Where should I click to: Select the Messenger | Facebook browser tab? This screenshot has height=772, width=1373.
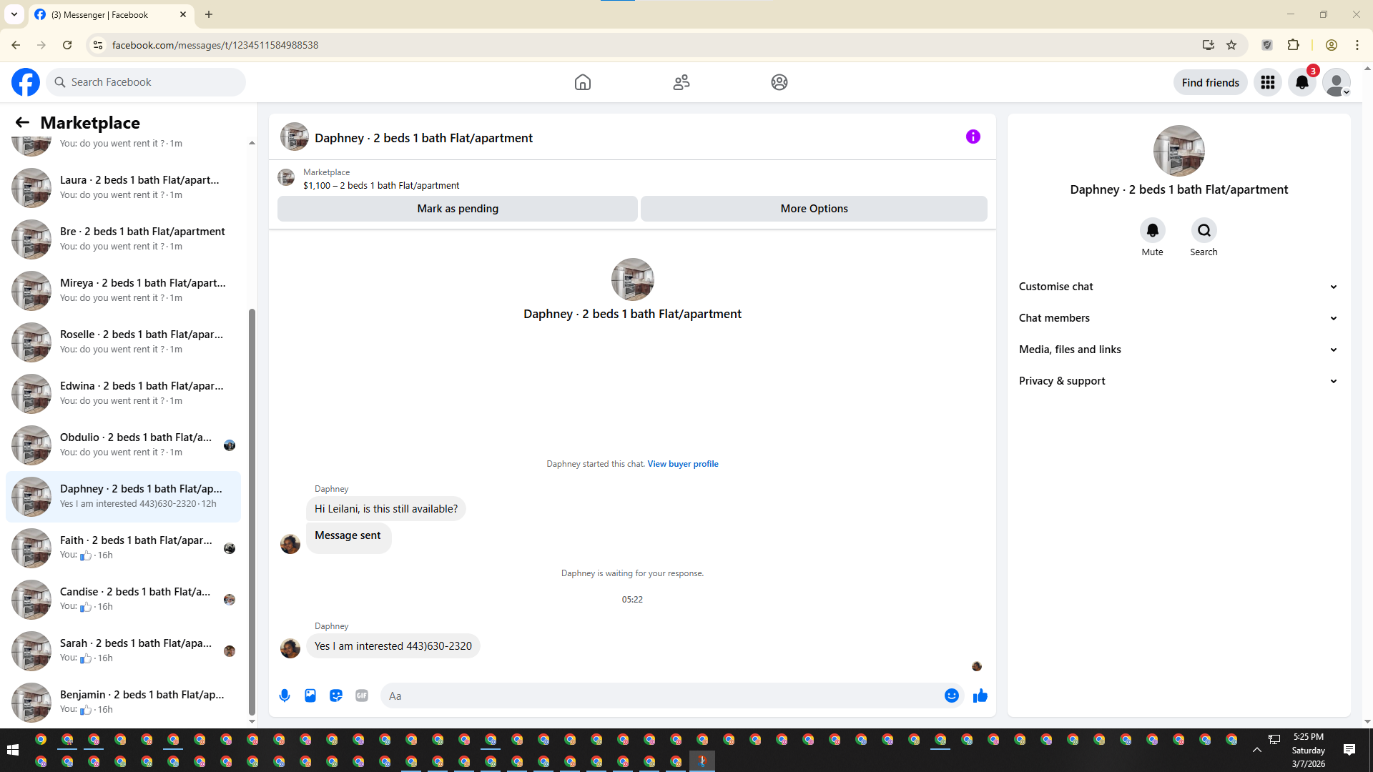[x=111, y=15]
